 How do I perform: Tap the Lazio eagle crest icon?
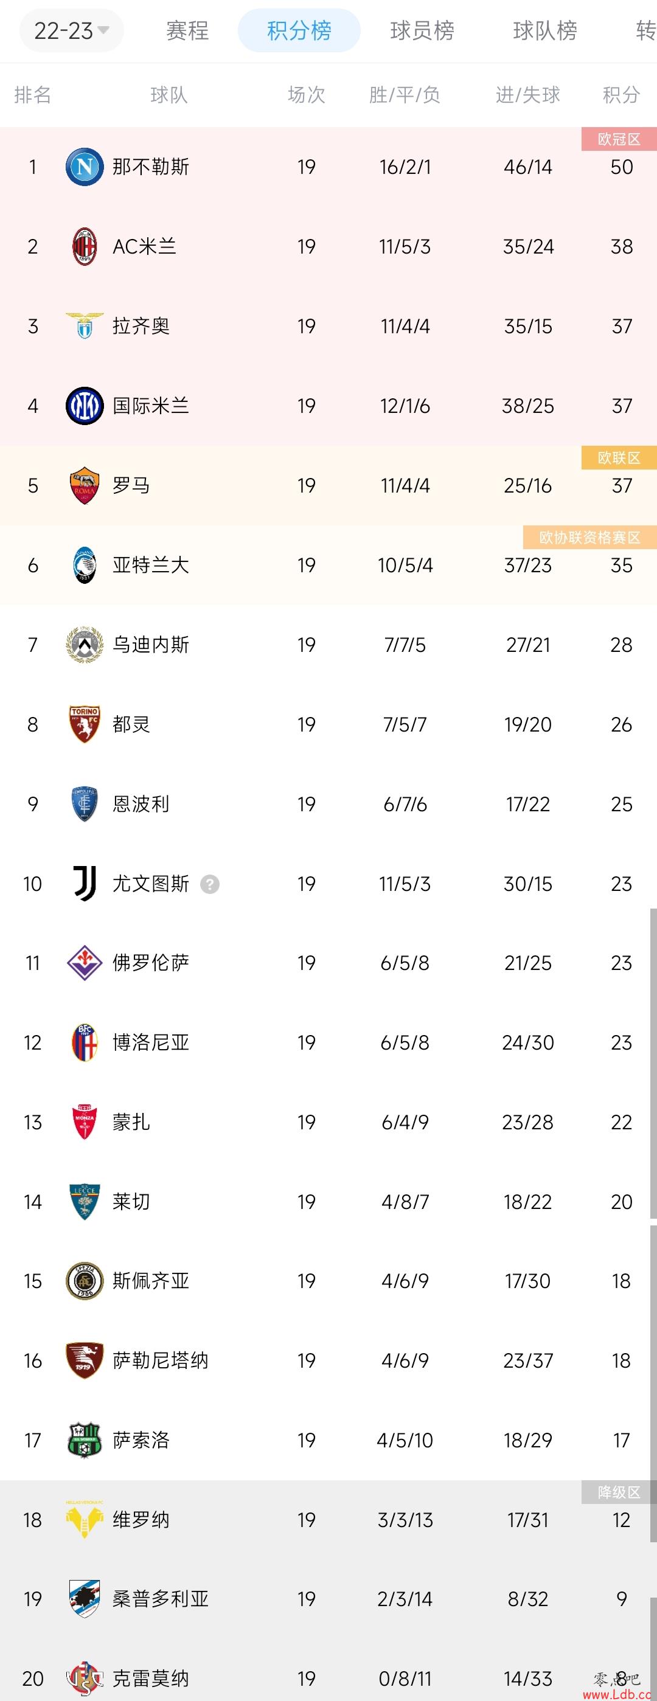pyautogui.click(x=85, y=326)
